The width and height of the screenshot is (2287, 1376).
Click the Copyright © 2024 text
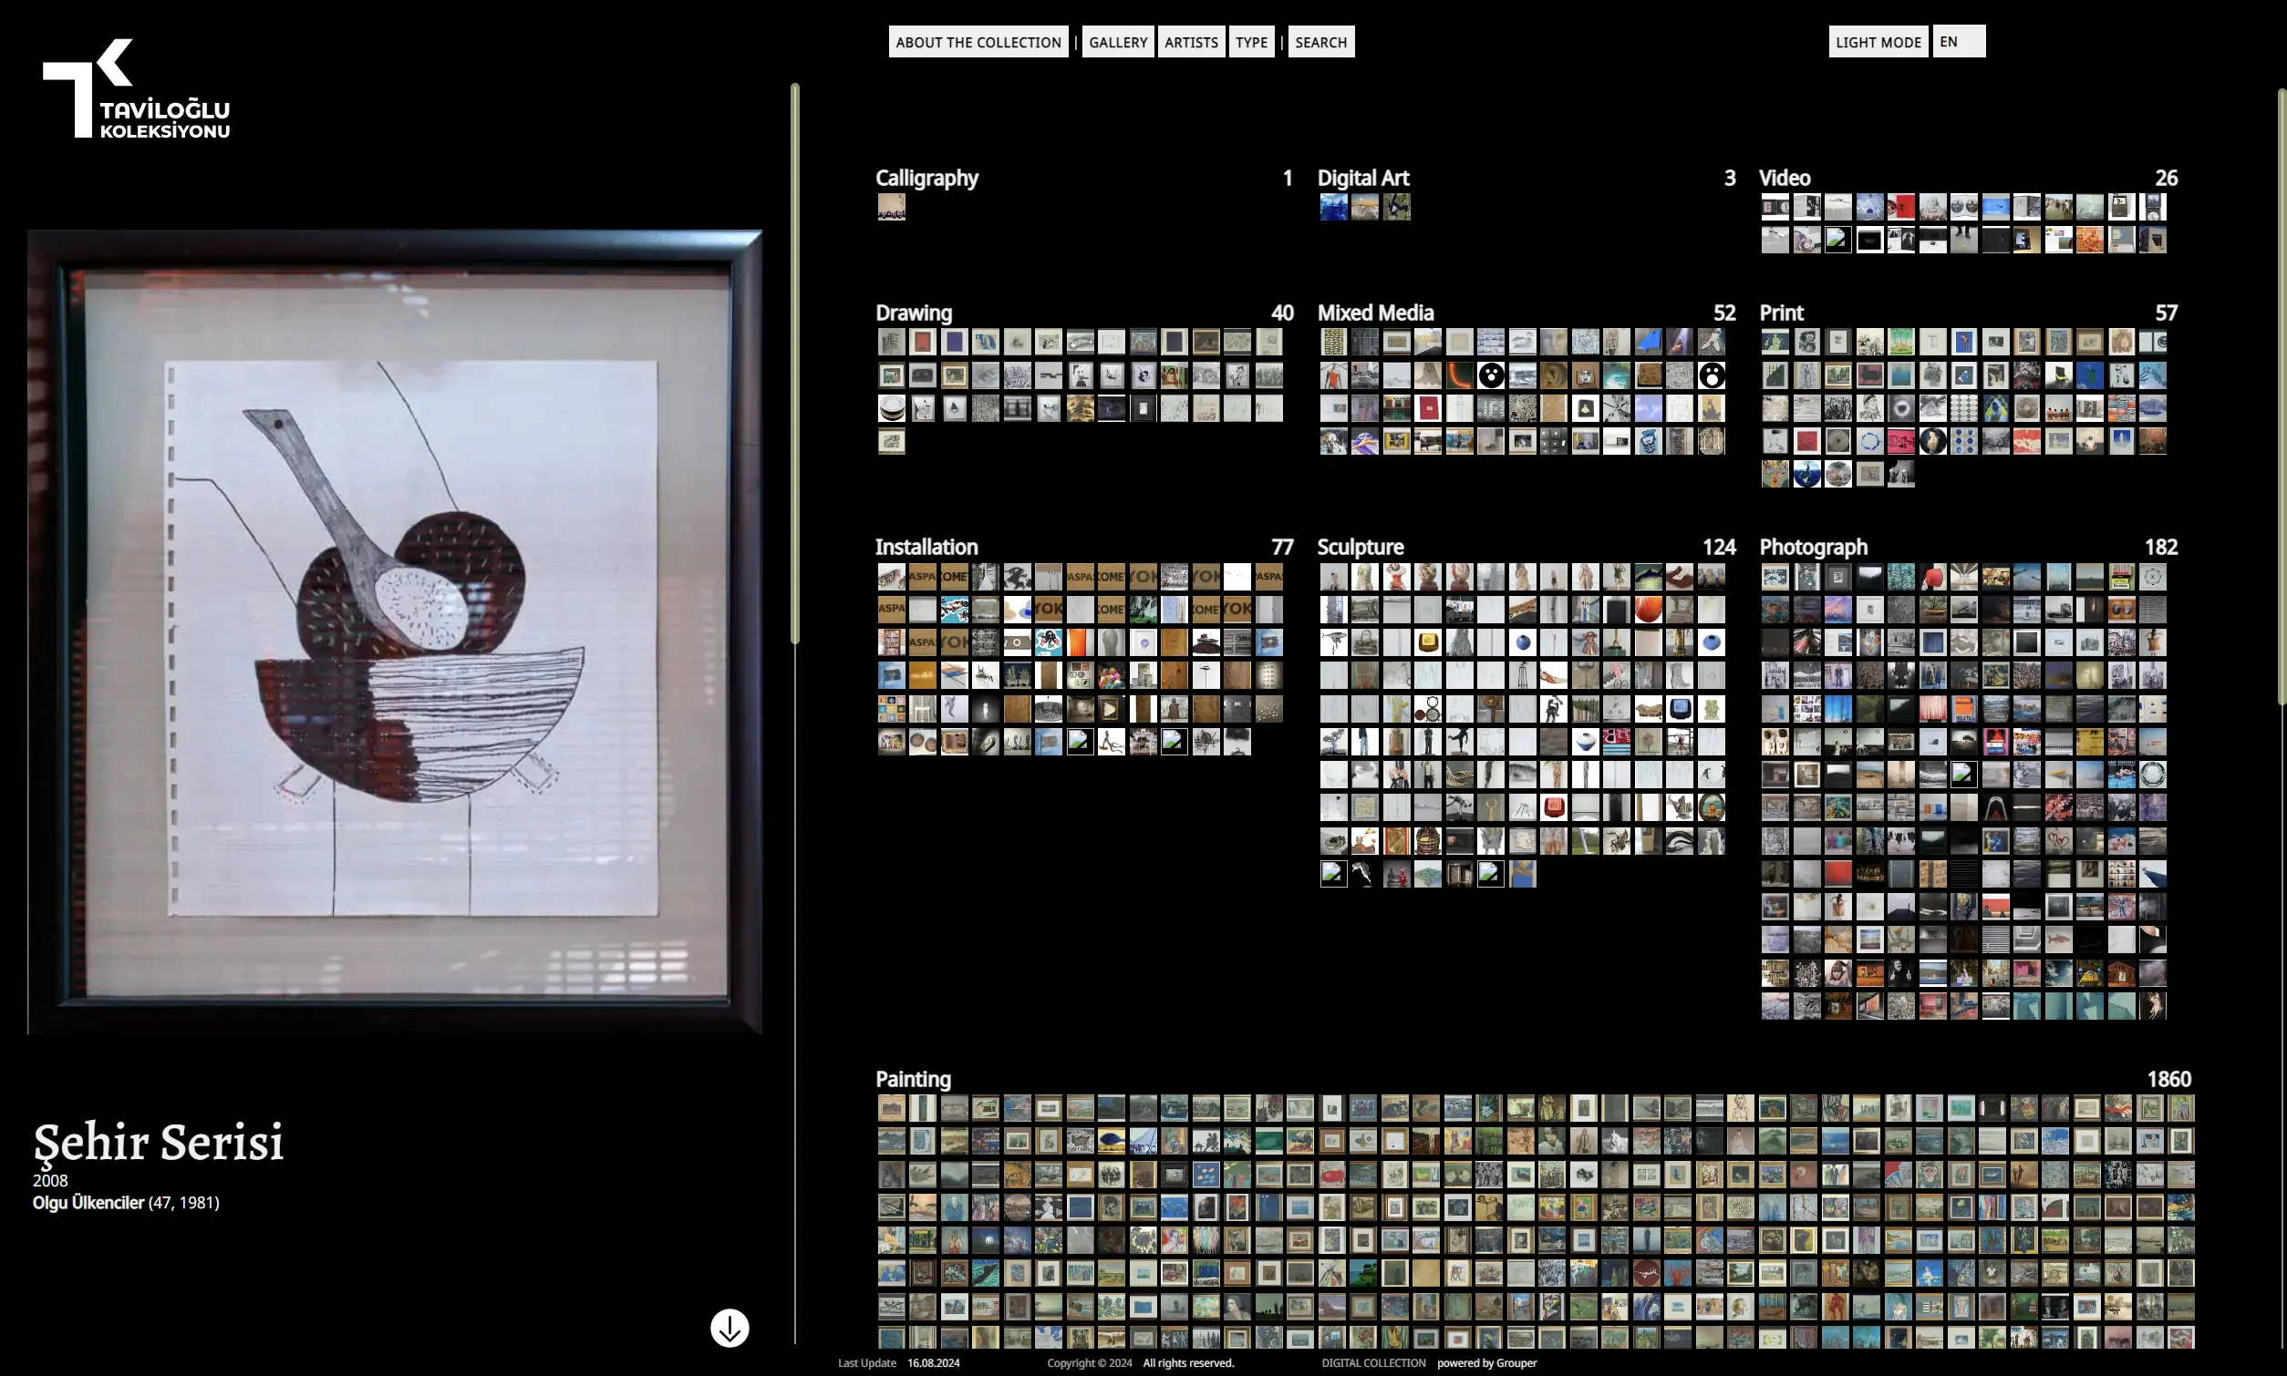[1089, 1363]
